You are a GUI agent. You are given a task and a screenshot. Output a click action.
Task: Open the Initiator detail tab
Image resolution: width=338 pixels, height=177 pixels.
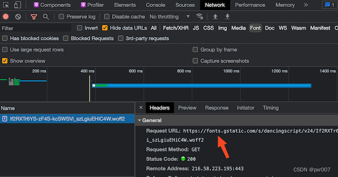(245, 108)
